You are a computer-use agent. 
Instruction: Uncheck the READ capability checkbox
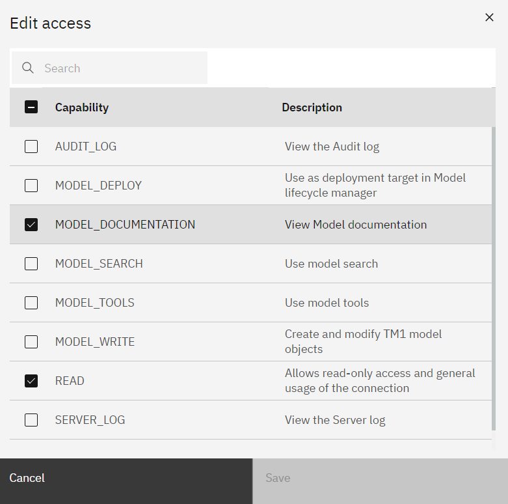pyautogui.click(x=31, y=381)
